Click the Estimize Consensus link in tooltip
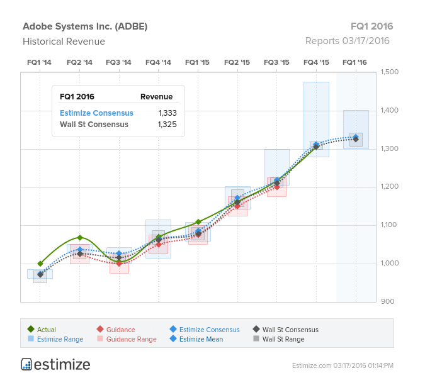 point(96,113)
